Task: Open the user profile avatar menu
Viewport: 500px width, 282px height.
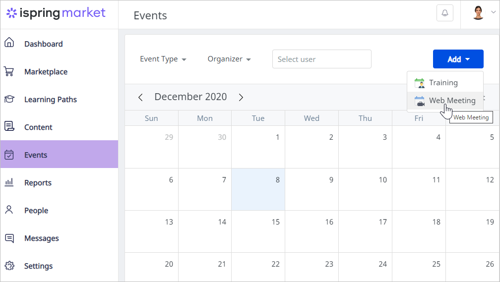Action: click(x=483, y=13)
